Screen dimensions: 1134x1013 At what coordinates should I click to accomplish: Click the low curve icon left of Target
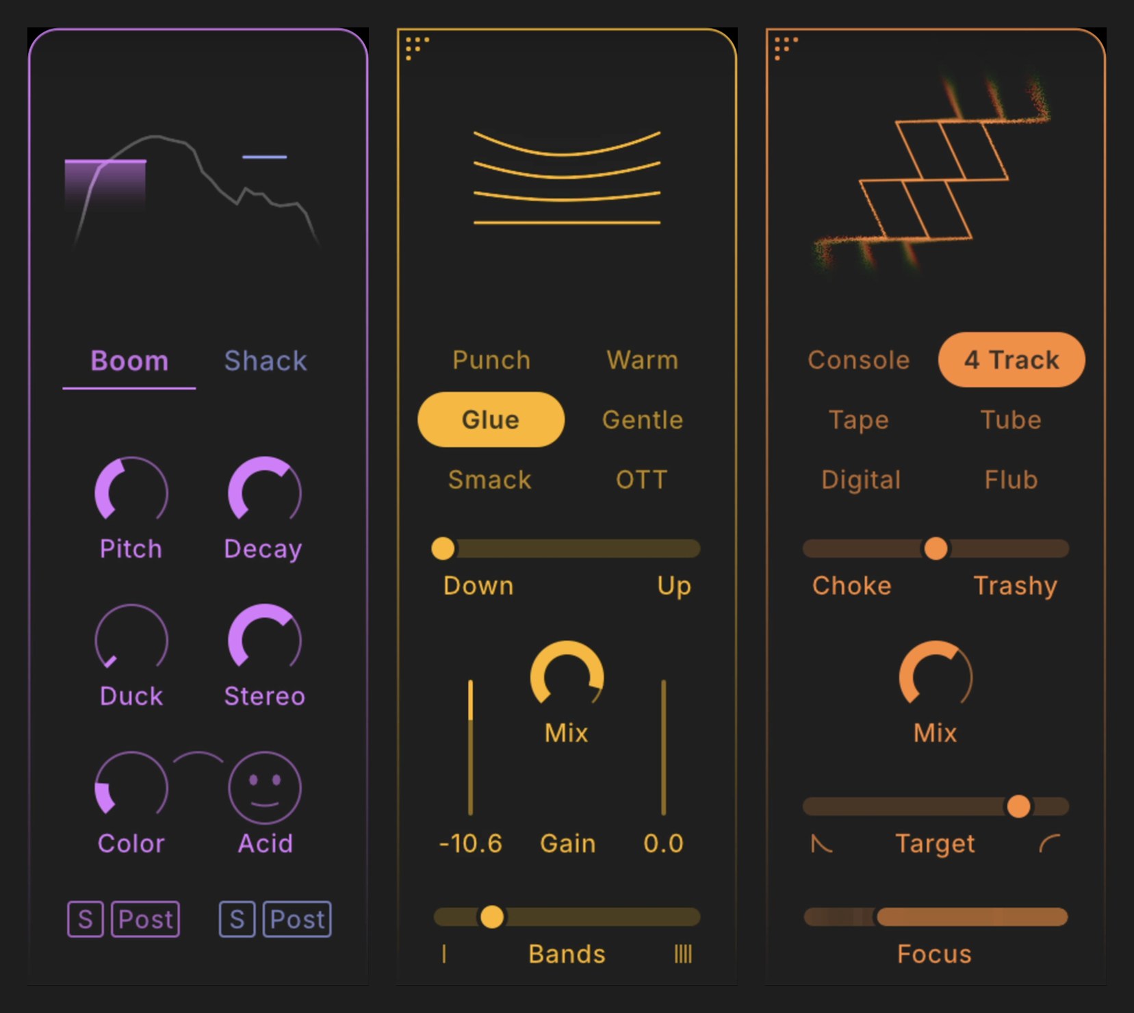tap(821, 844)
